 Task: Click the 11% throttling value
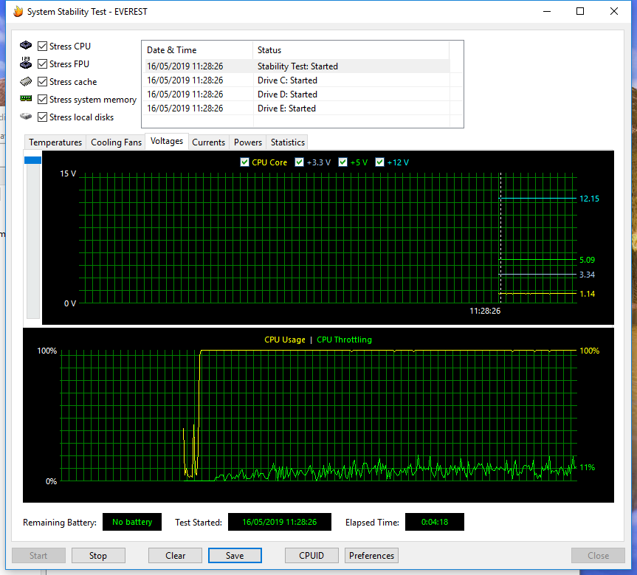tap(587, 467)
